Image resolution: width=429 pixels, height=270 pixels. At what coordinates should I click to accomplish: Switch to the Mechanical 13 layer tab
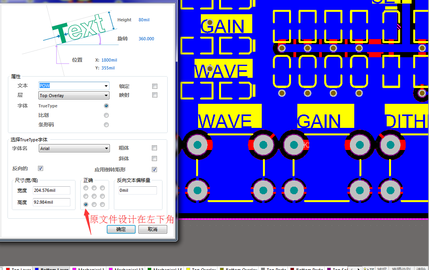click(x=129, y=269)
